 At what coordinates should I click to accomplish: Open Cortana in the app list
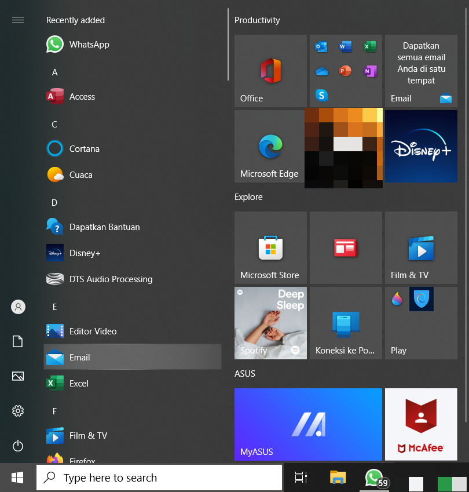click(x=132, y=148)
